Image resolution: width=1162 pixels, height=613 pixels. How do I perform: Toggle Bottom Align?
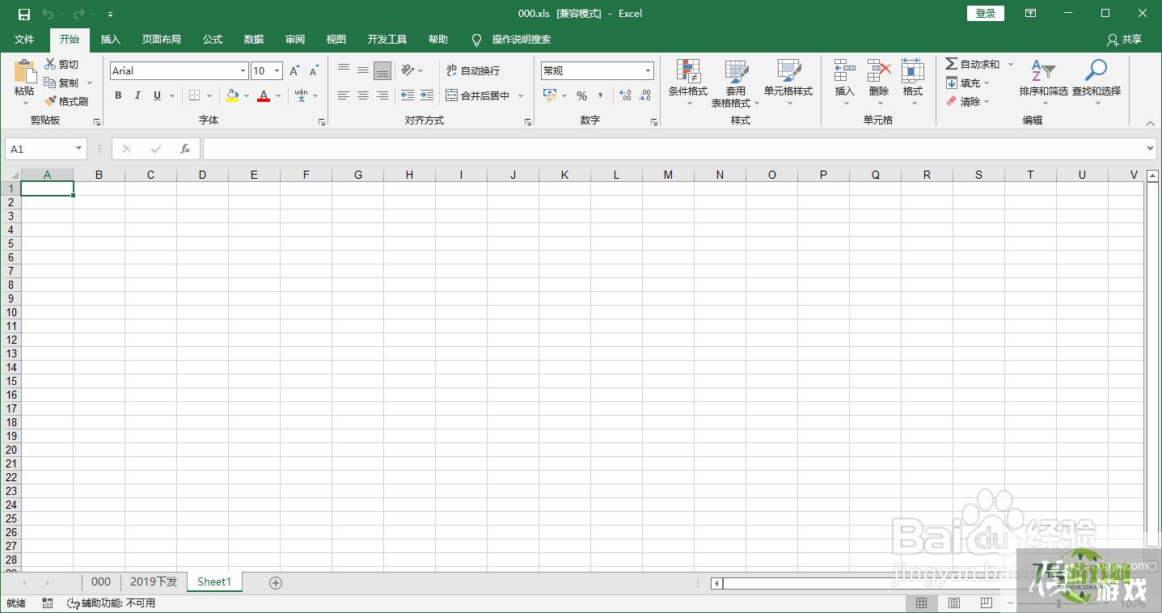[x=382, y=70]
